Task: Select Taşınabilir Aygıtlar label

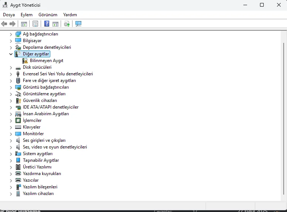Action: coord(41,160)
